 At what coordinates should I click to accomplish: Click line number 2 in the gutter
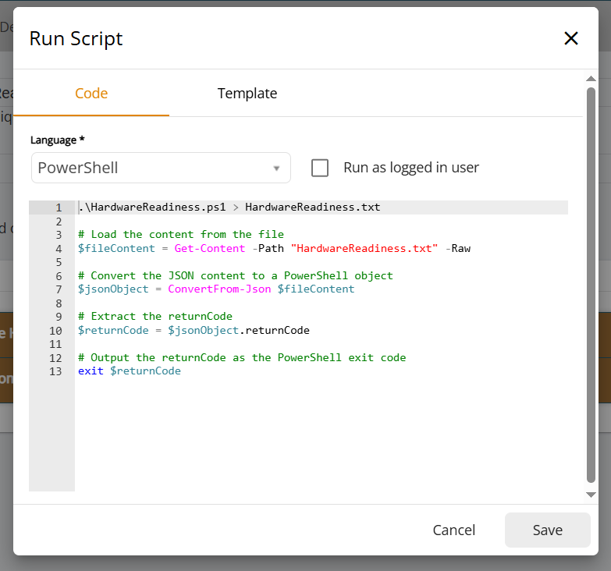click(59, 222)
